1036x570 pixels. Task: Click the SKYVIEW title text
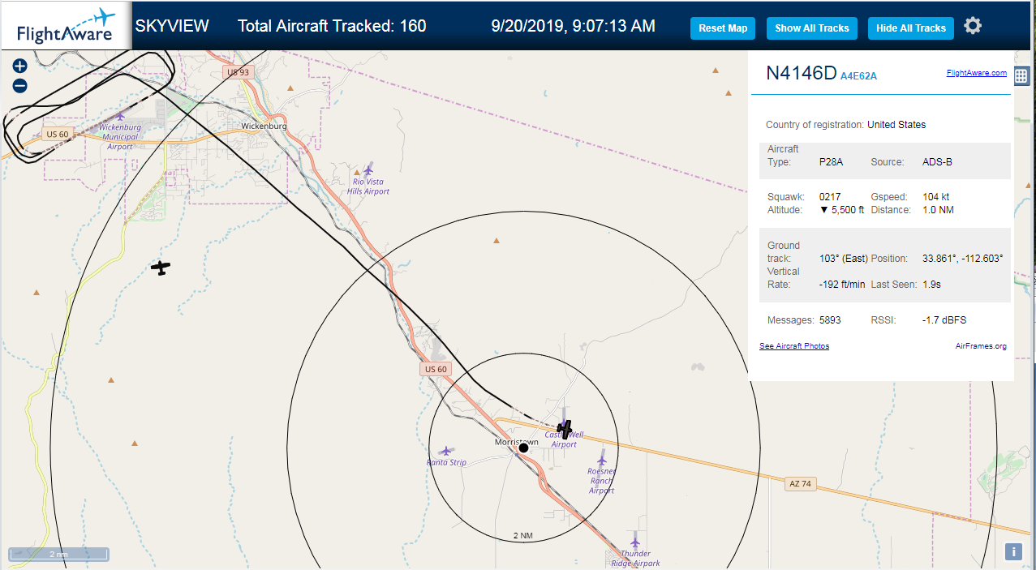pos(172,26)
